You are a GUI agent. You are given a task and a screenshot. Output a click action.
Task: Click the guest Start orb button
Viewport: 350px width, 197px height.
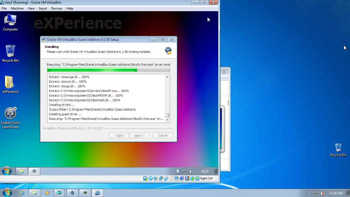click(x=7, y=171)
